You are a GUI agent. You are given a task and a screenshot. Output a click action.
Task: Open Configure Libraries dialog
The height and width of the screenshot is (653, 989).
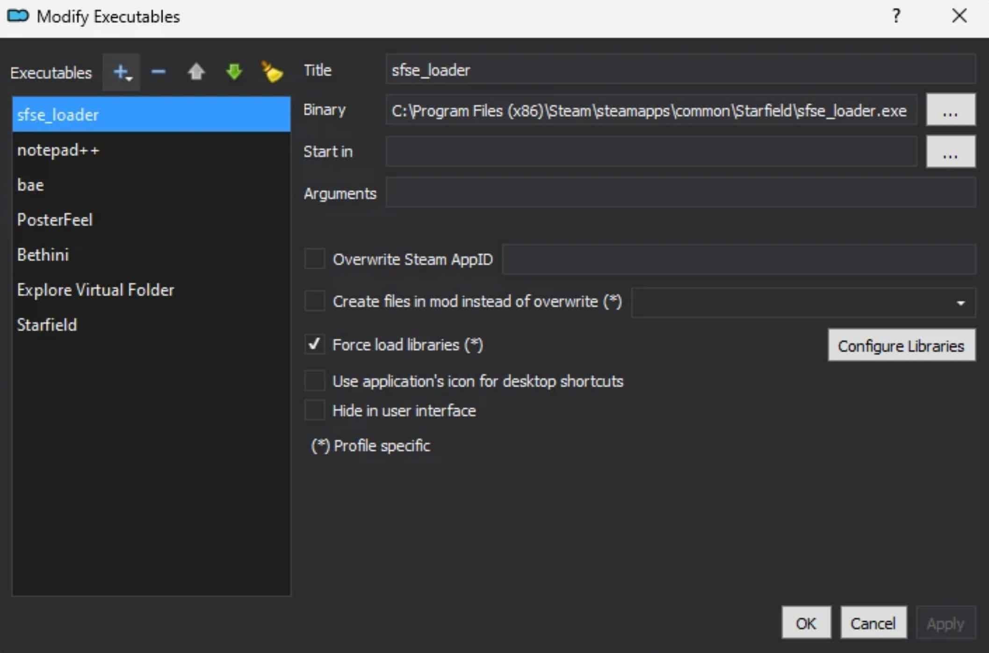click(901, 346)
